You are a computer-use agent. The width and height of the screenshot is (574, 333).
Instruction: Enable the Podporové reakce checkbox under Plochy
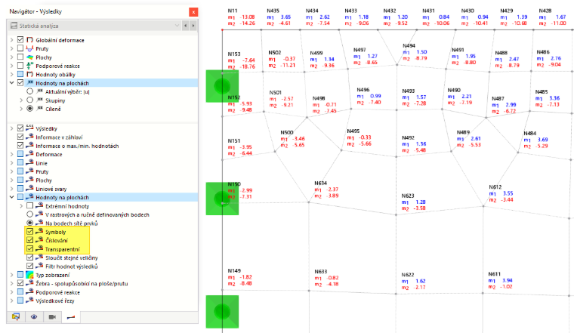(20, 66)
